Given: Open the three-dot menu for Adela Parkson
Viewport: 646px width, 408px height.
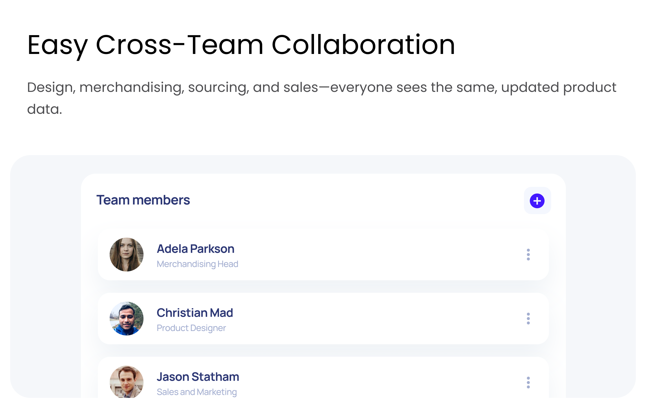Looking at the screenshot, I should coord(528,255).
